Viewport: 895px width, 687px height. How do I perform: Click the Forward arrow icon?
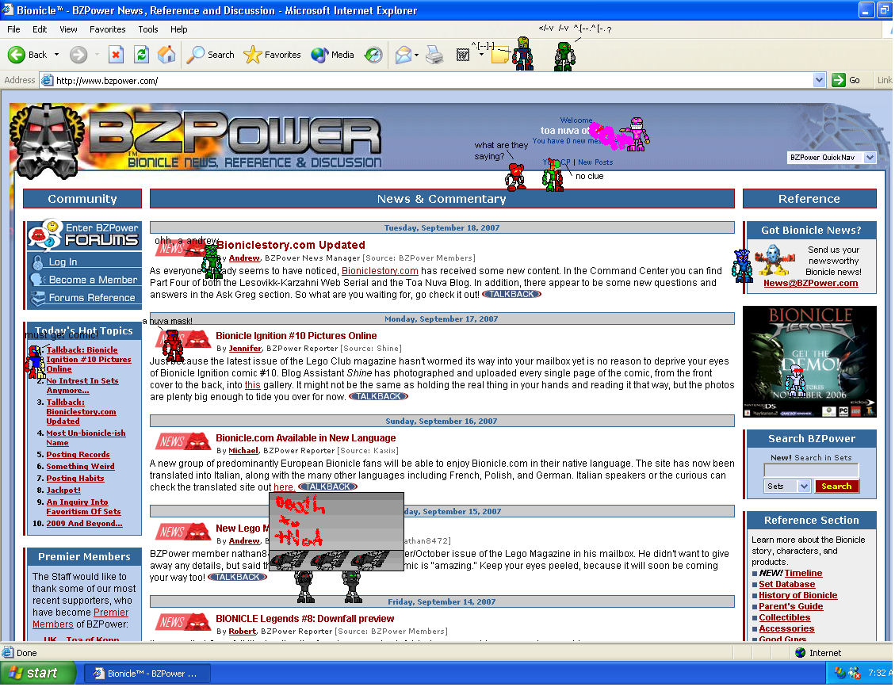point(78,55)
